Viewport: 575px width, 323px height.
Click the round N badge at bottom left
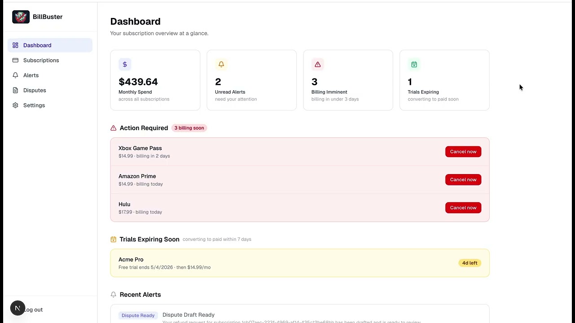(x=18, y=308)
